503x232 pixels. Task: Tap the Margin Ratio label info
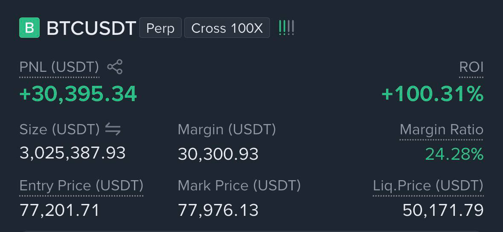pos(442,130)
